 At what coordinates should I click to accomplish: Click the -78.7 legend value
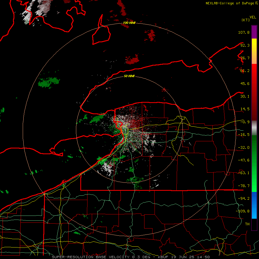244,186
